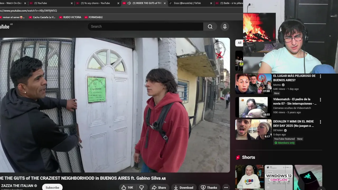Click the Momo channel name
The image size is (338, 190).
tap(277, 85)
